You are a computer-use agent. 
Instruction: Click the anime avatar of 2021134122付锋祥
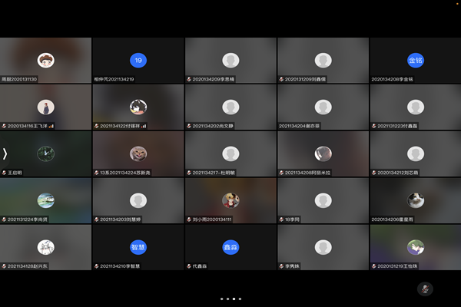(x=138, y=107)
